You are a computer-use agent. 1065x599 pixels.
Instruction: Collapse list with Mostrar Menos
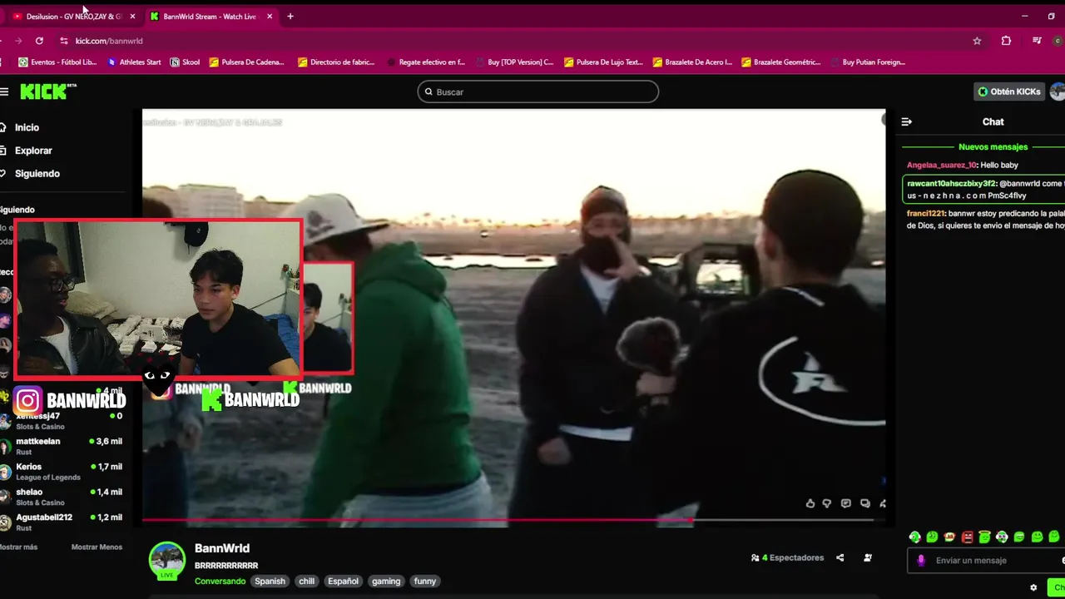coord(97,547)
